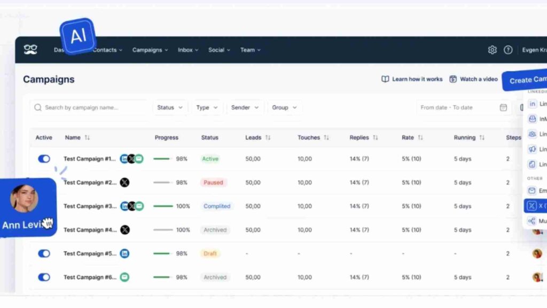Screen dimensions: 547x308
Task: Click the settings gear icon in header
Action: [x=492, y=50]
